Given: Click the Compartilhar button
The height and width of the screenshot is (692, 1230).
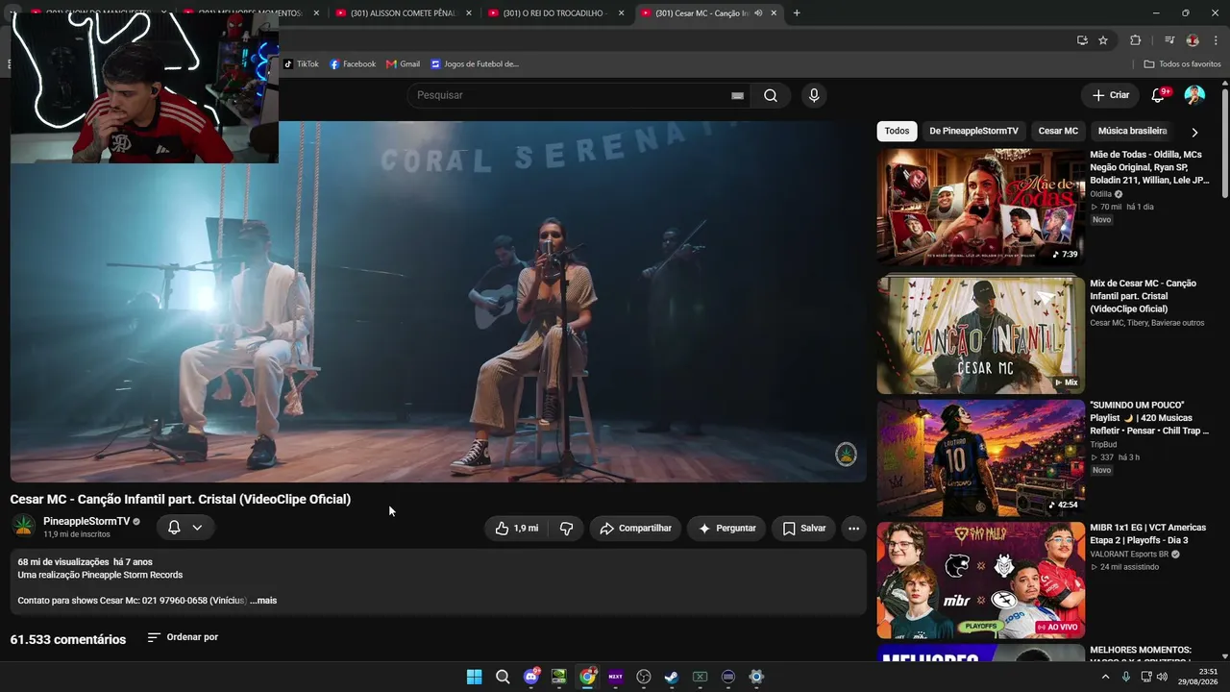Looking at the screenshot, I should point(635,528).
